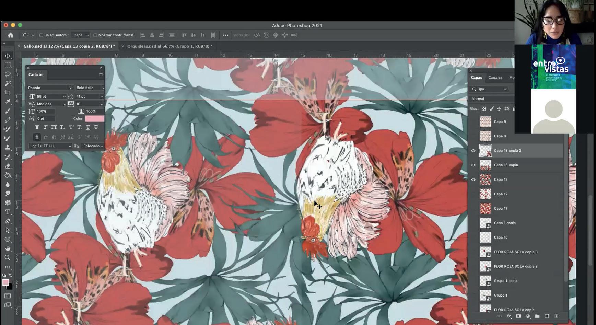The image size is (596, 325).
Task: Select the Blur tool
Action: (8, 184)
